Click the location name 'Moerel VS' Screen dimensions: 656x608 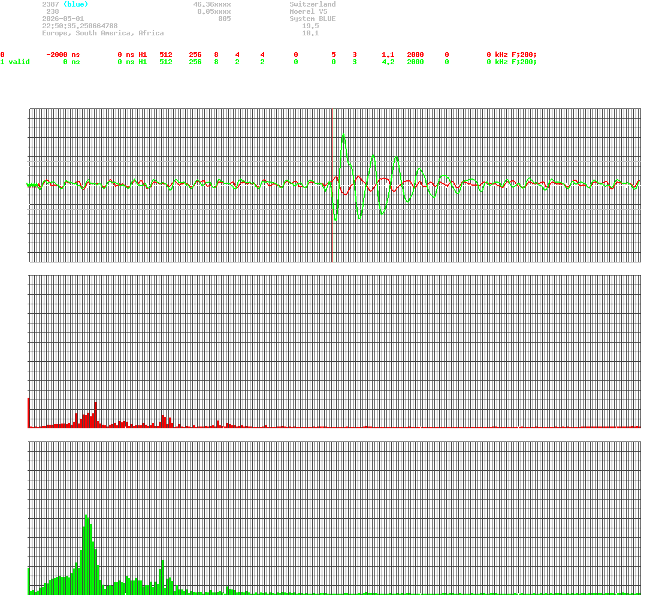pos(309,12)
